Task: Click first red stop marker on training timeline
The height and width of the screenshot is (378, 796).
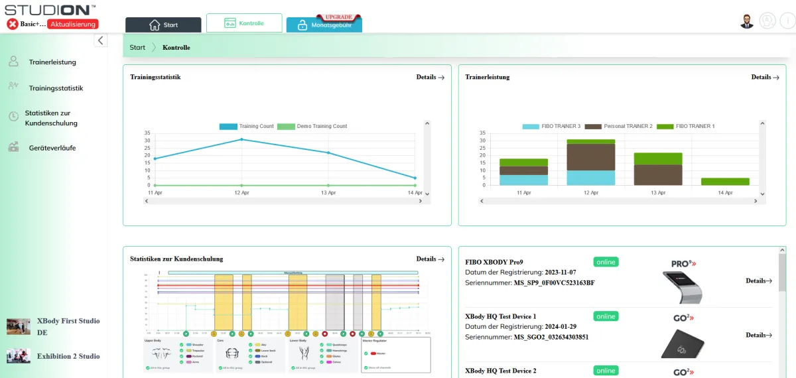Action: click(324, 334)
